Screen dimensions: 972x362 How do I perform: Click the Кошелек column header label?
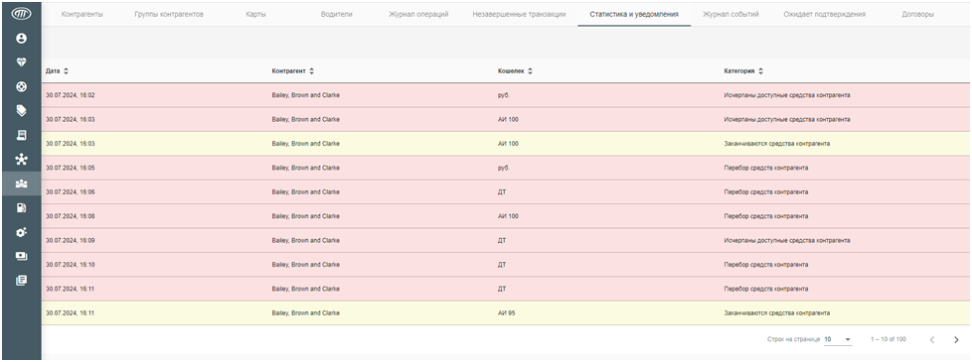(512, 71)
